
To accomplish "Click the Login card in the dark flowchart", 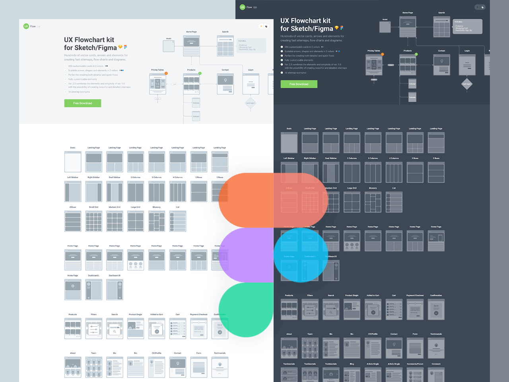I will point(467,64).
